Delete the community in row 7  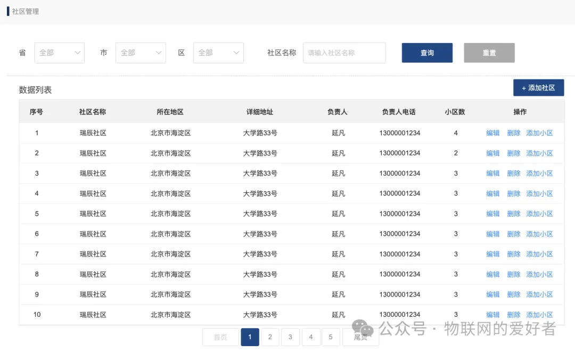click(x=514, y=254)
